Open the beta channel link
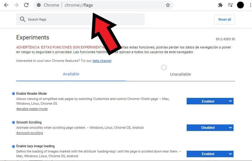The height and width of the screenshot is (161, 252). (102, 61)
